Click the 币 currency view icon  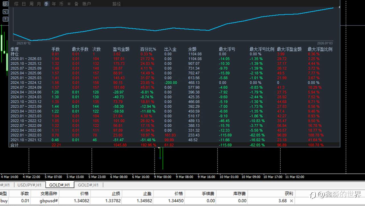[x=61, y=4]
